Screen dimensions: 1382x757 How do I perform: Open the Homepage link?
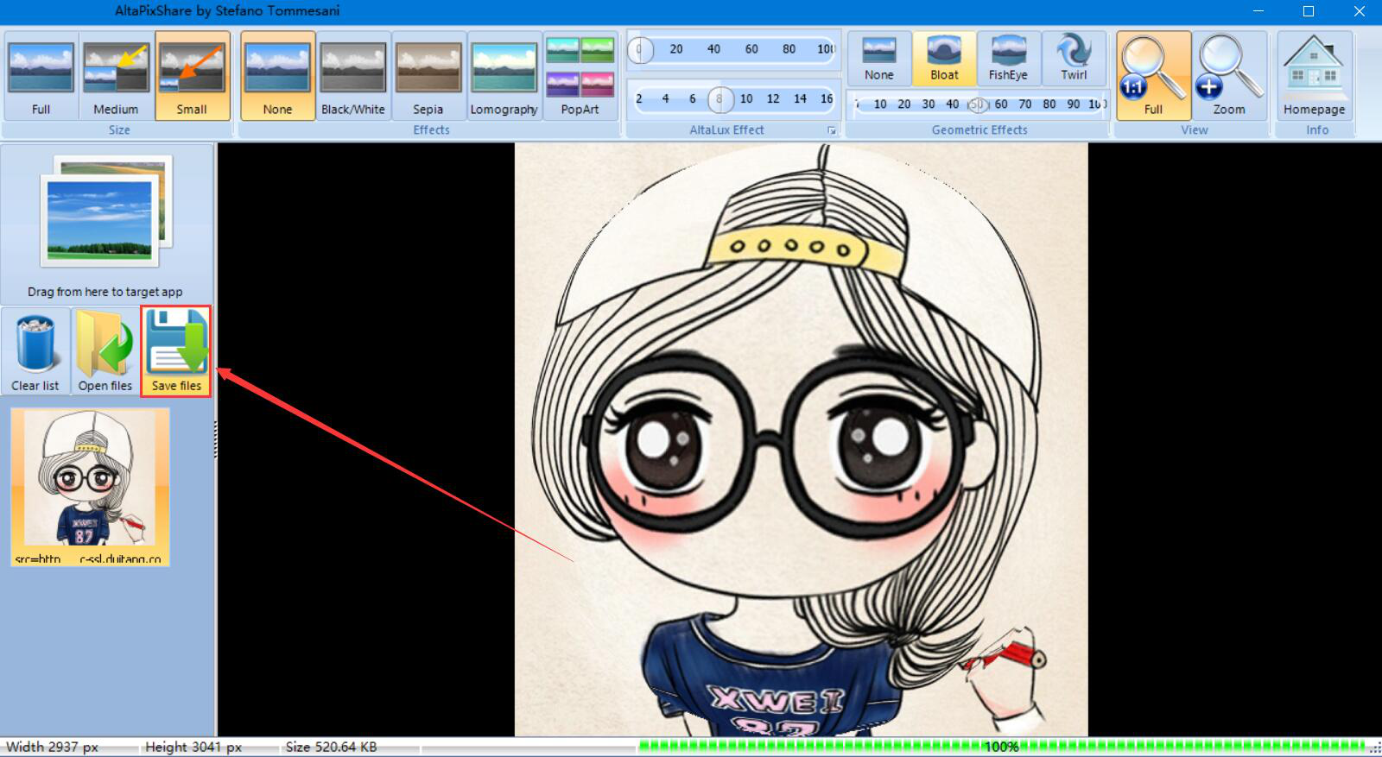point(1314,76)
